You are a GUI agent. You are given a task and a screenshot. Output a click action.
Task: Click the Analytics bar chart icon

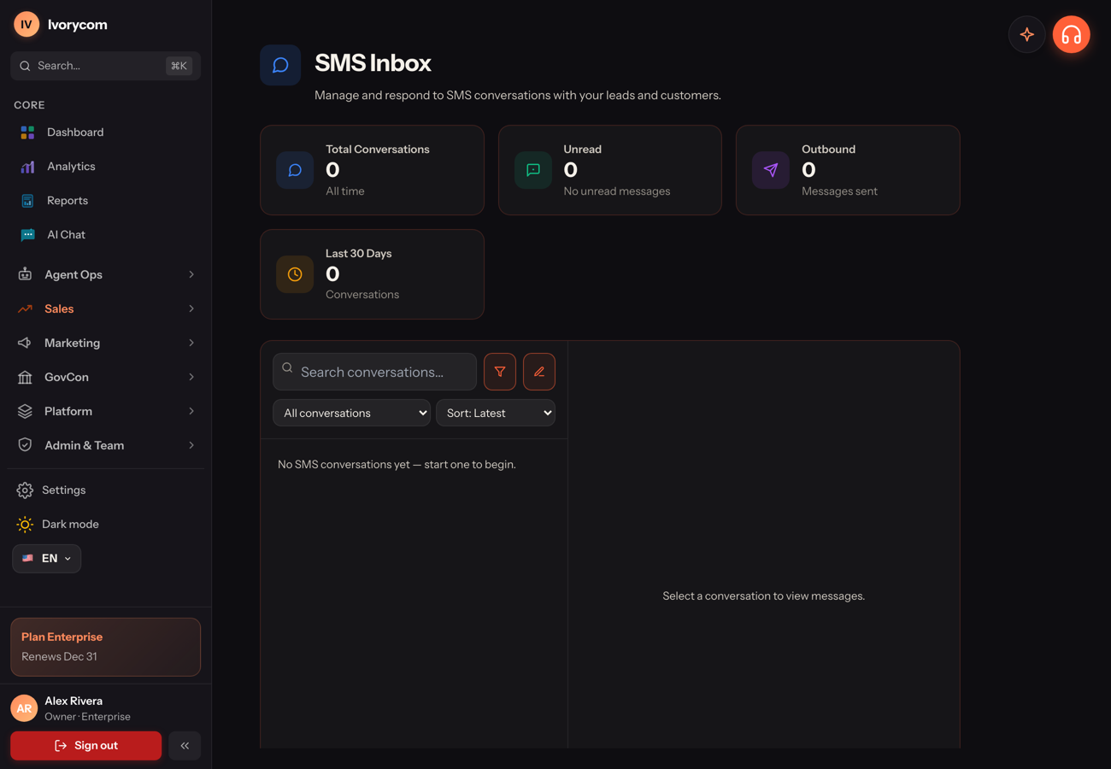(x=27, y=167)
